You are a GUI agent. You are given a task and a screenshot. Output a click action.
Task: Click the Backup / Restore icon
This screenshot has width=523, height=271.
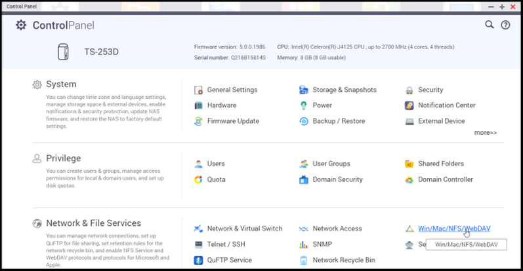(x=304, y=121)
